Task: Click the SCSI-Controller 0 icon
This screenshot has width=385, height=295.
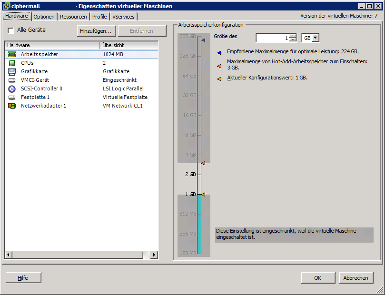Action: pos(12,88)
